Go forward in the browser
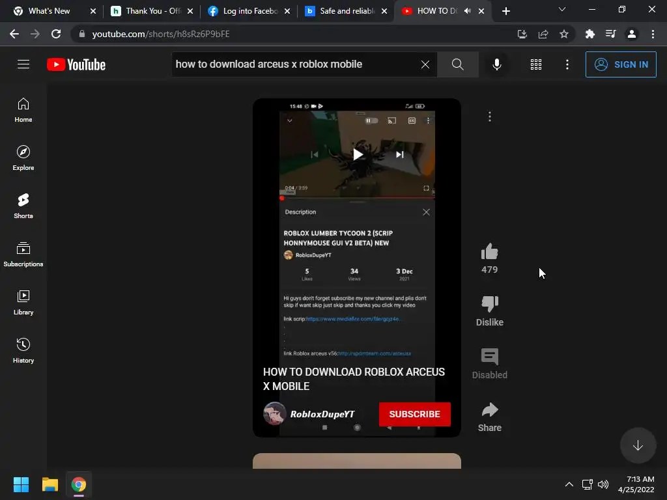 point(35,34)
